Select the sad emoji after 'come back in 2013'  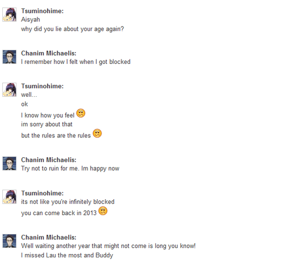[103, 211]
